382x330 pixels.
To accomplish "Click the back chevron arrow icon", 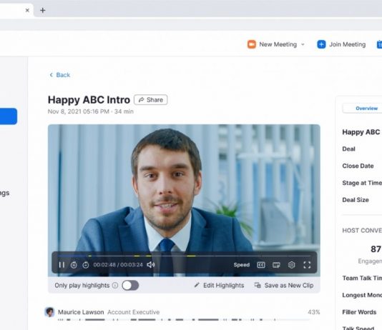I will [52, 75].
